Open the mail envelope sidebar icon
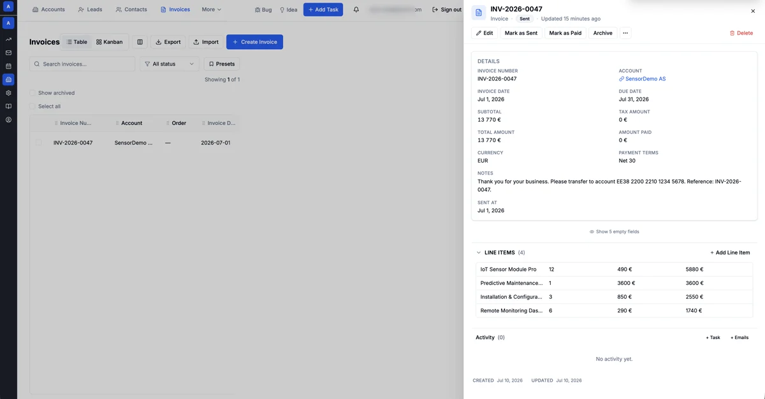 pos(8,53)
